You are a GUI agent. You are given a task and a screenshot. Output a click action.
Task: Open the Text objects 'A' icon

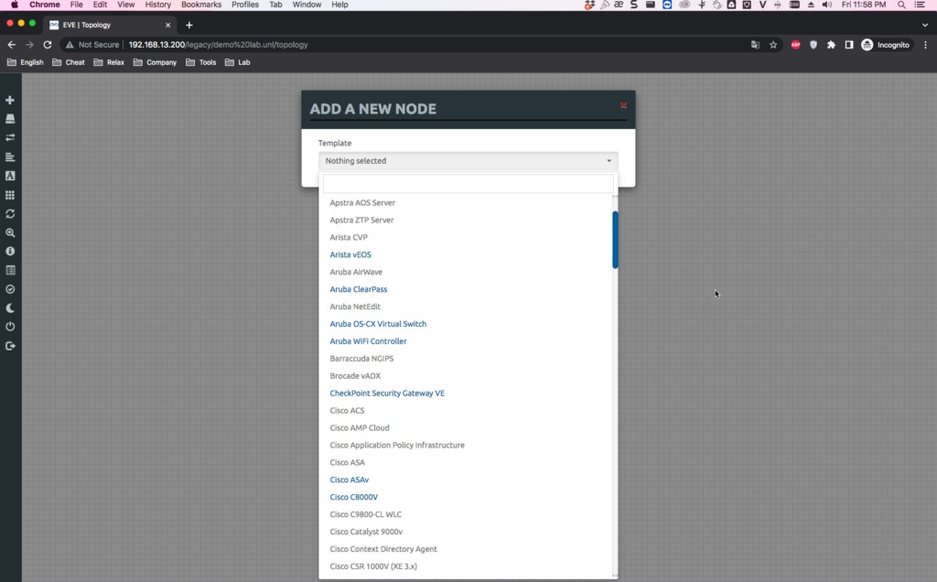tap(10, 176)
